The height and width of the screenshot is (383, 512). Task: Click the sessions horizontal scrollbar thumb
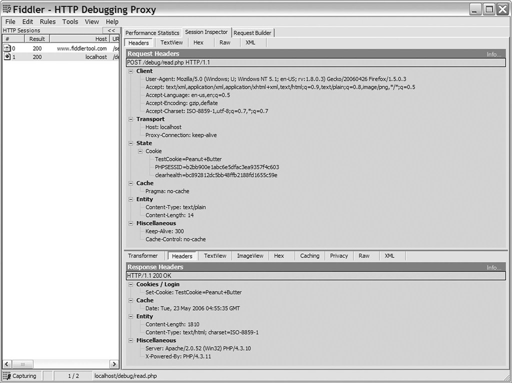click(x=23, y=364)
